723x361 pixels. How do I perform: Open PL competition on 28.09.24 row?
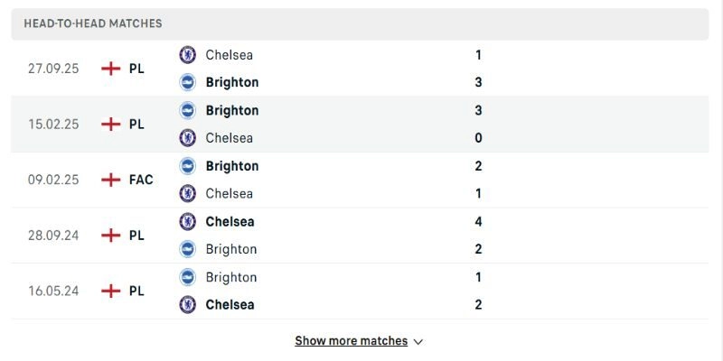pyautogui.click(x=136, y=236)
